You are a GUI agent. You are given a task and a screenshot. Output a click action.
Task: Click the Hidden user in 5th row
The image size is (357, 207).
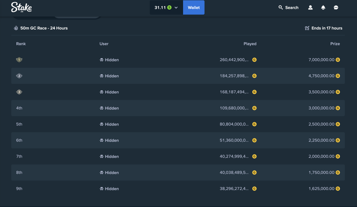pyautogui.click(x=109, y=124)
